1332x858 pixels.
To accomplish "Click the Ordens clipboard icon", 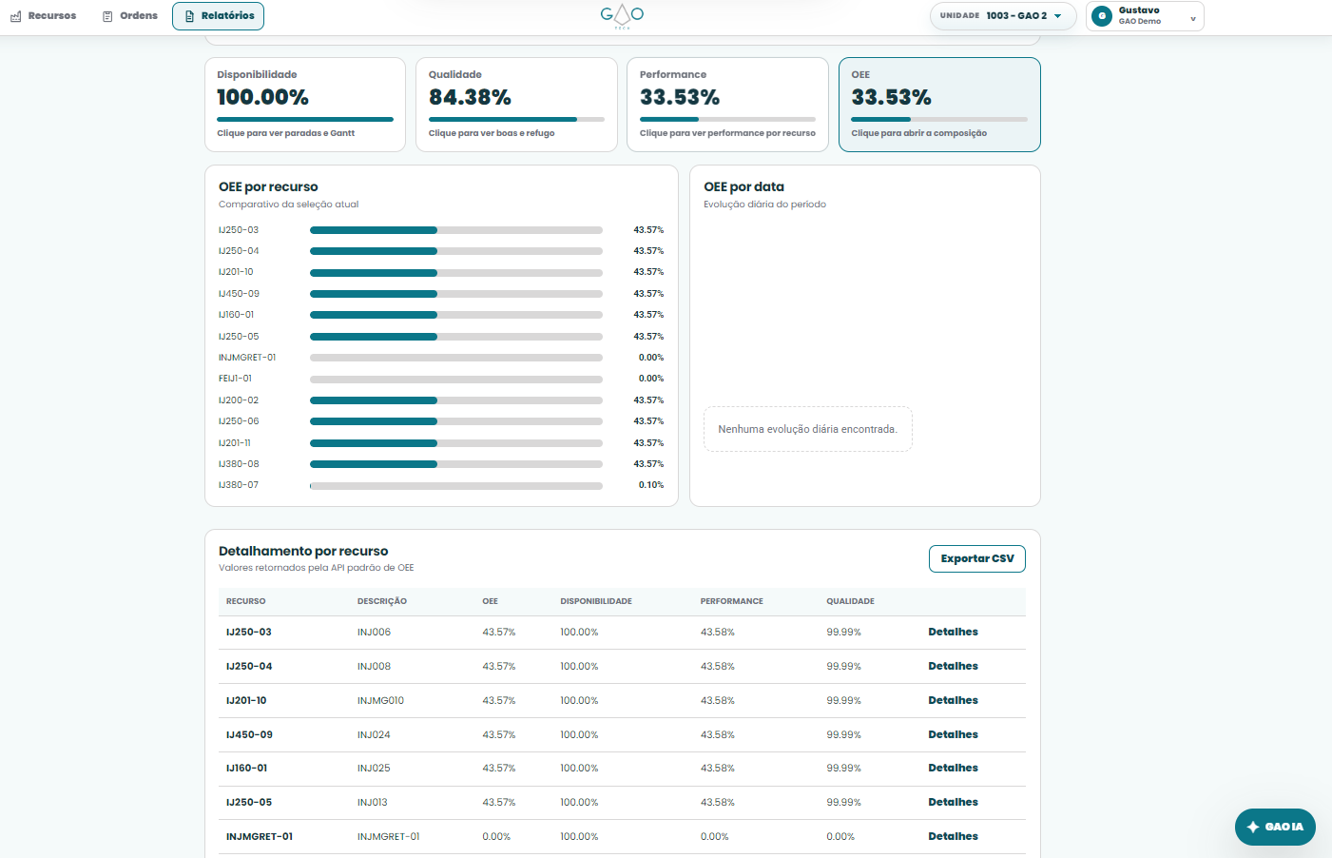I will [107, 16].
